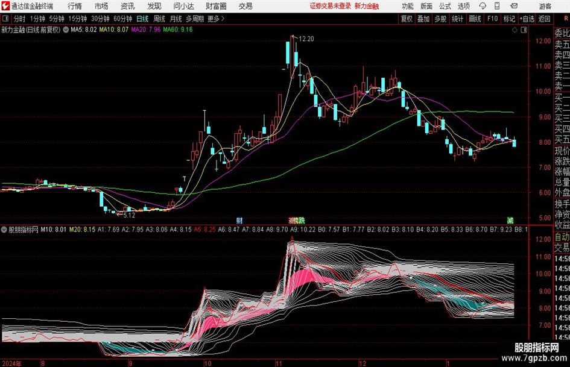The height and width of the screenshot is (367, 570).
Task: Add stock via +自选 button
Action: pyautogui.click(x=527, y=19)
